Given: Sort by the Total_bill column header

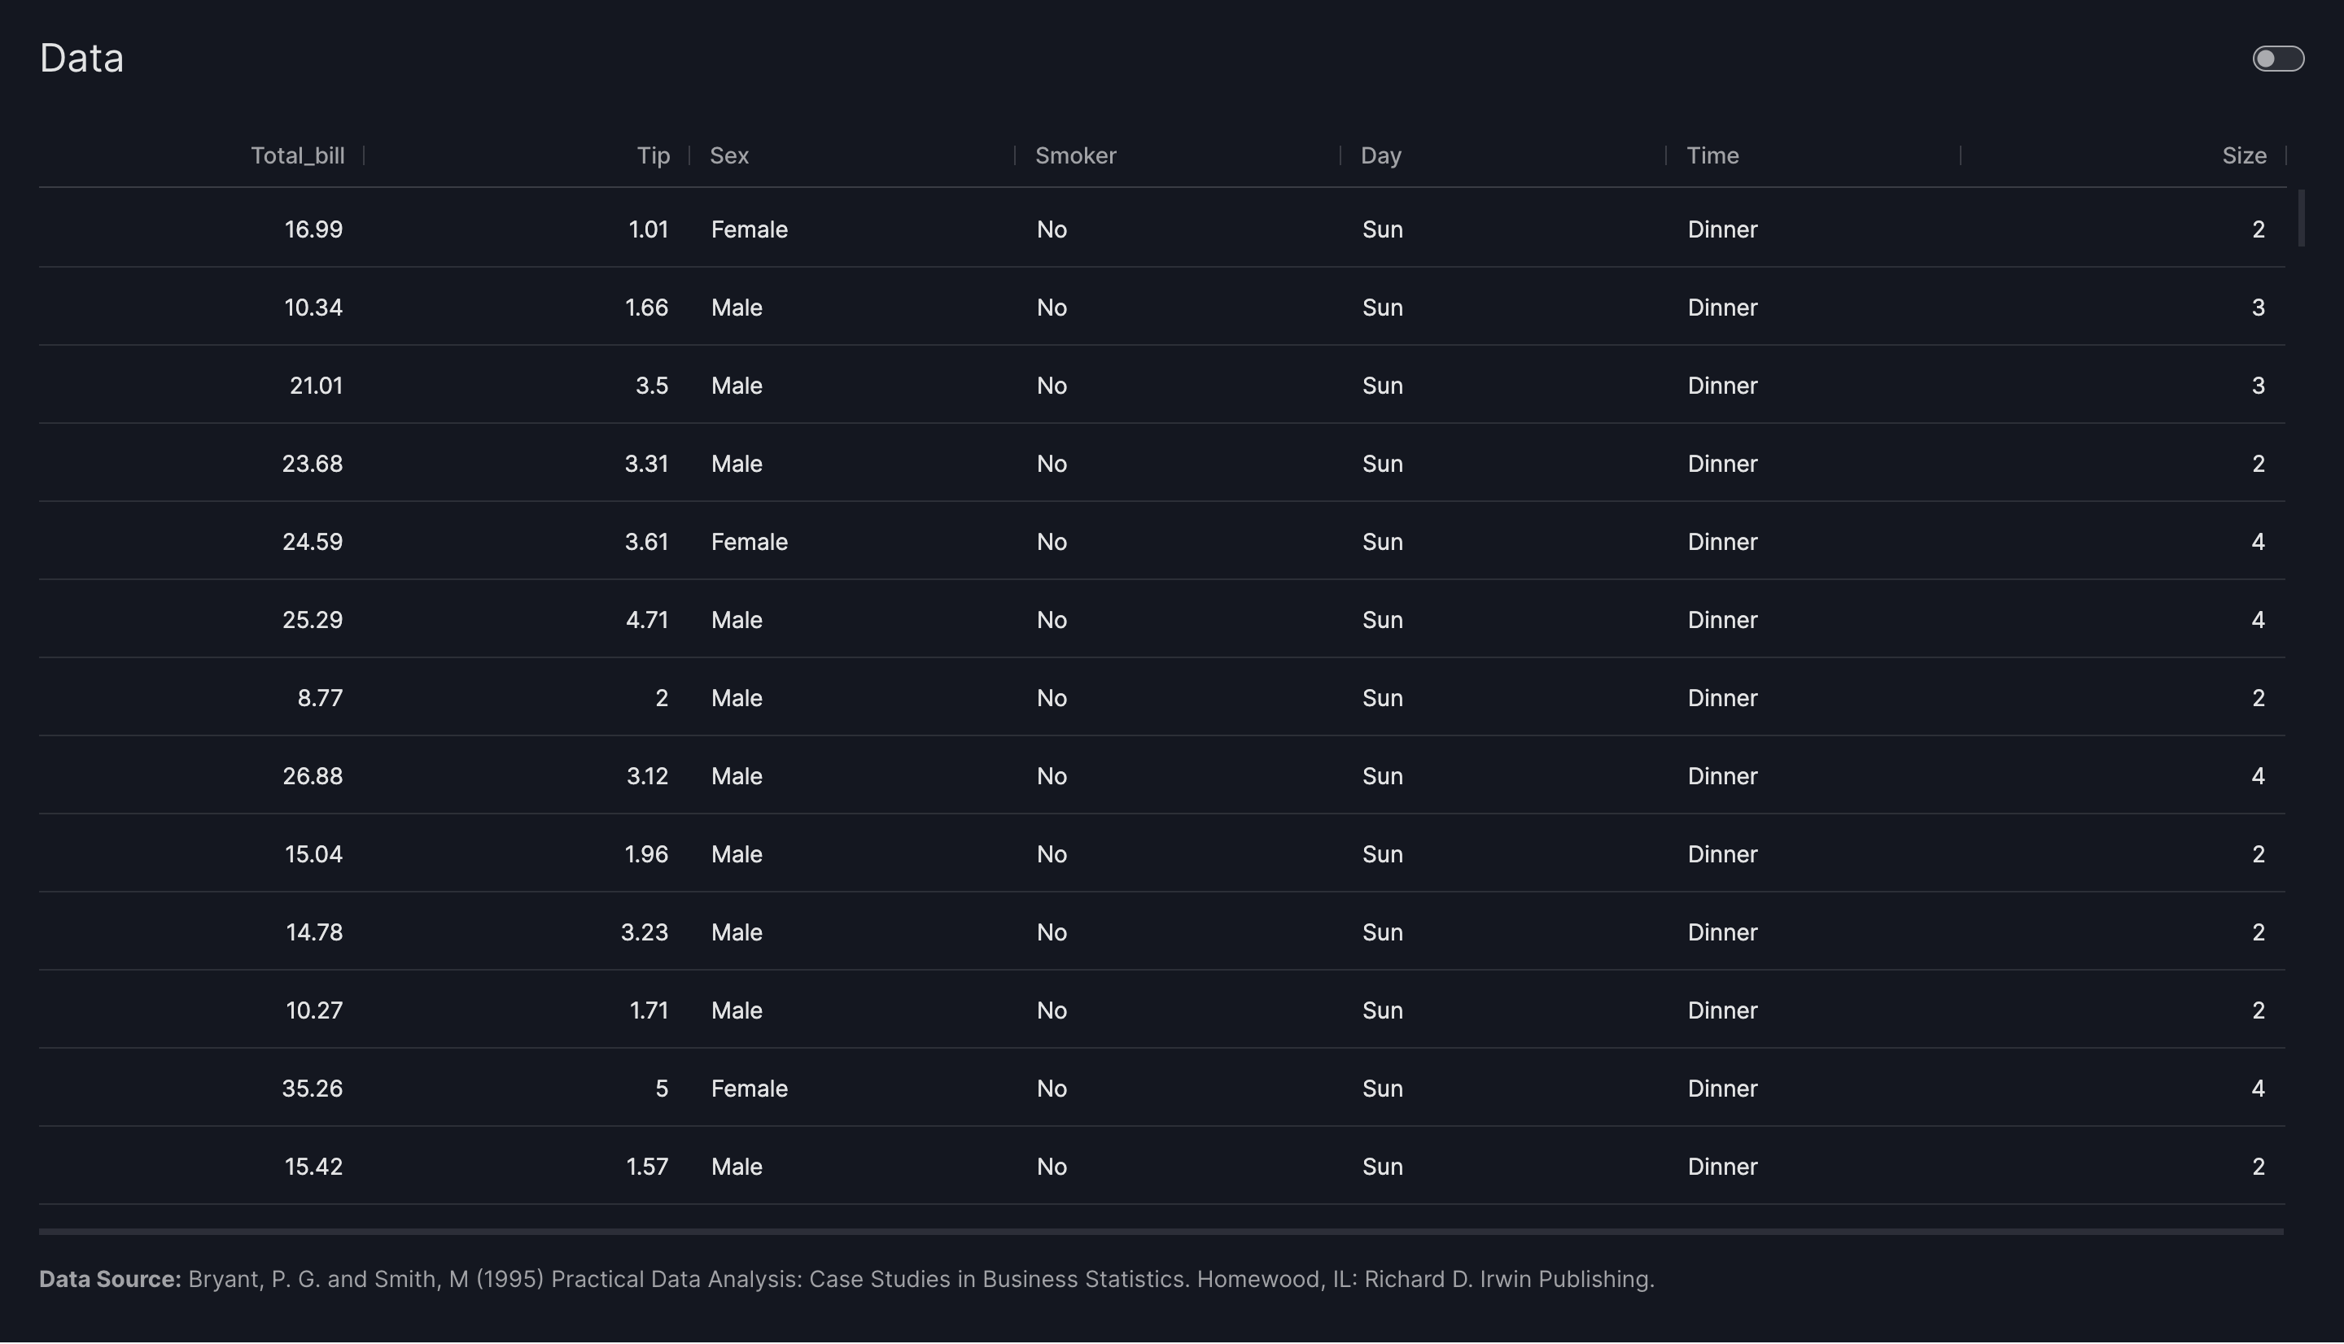Looking at the screenshot, I should click(x=297, y=156).
